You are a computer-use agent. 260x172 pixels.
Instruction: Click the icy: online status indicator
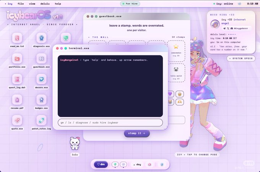[223, 4]
